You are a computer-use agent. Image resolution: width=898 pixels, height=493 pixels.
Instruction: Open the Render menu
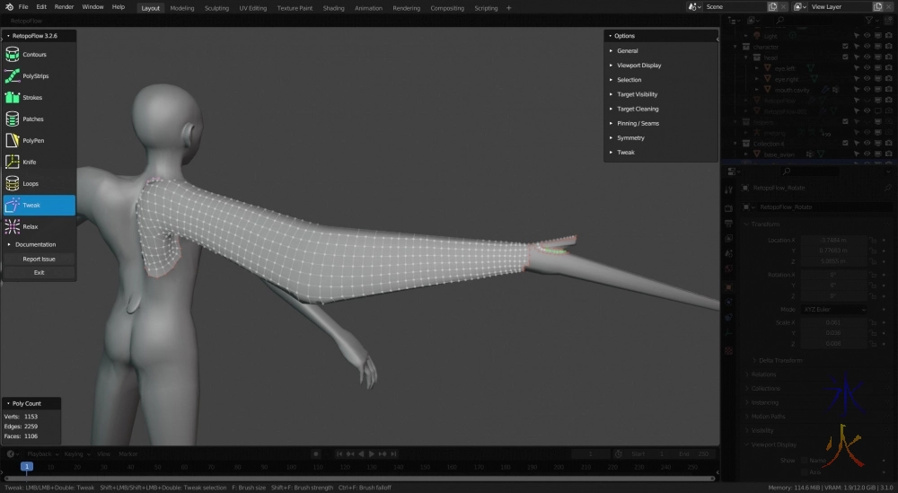(x=65, y=7)
